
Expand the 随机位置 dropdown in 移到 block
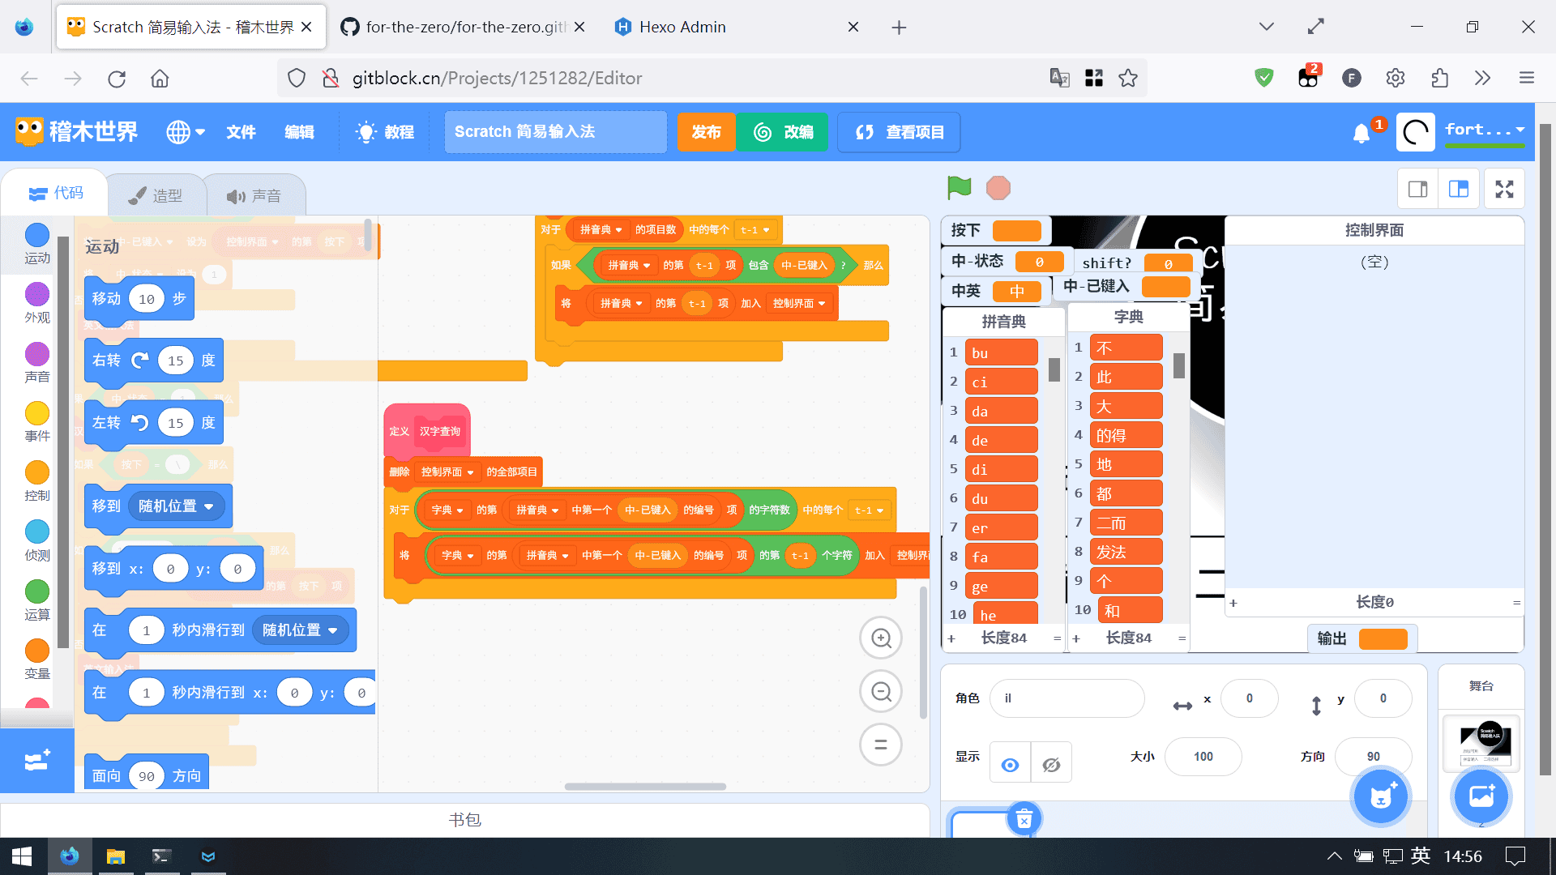(x=209, y=506)
